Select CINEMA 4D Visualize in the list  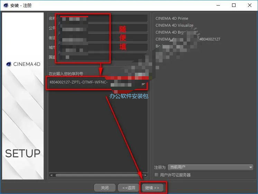tap(174, 25)
